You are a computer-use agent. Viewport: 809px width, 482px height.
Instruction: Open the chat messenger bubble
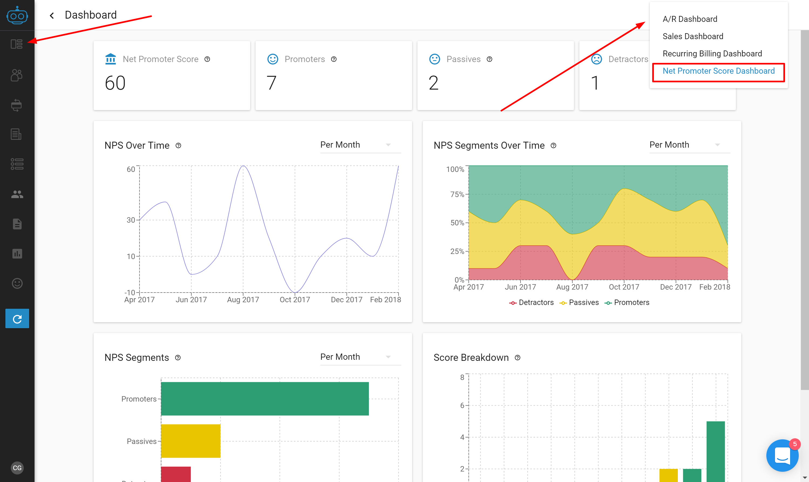coord(782,455)
